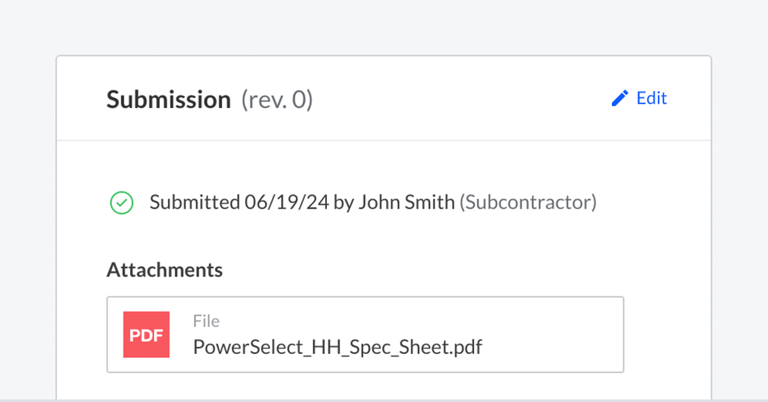Click the gray page background above card
768x402 pixels.
click(384, 26)
